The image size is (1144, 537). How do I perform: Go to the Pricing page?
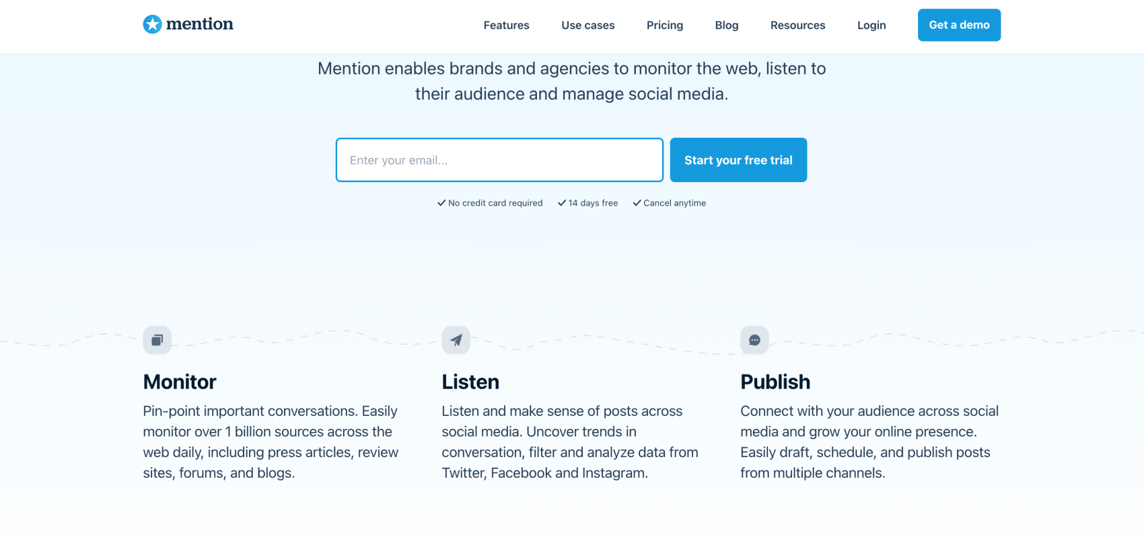[x=665, y=25]
